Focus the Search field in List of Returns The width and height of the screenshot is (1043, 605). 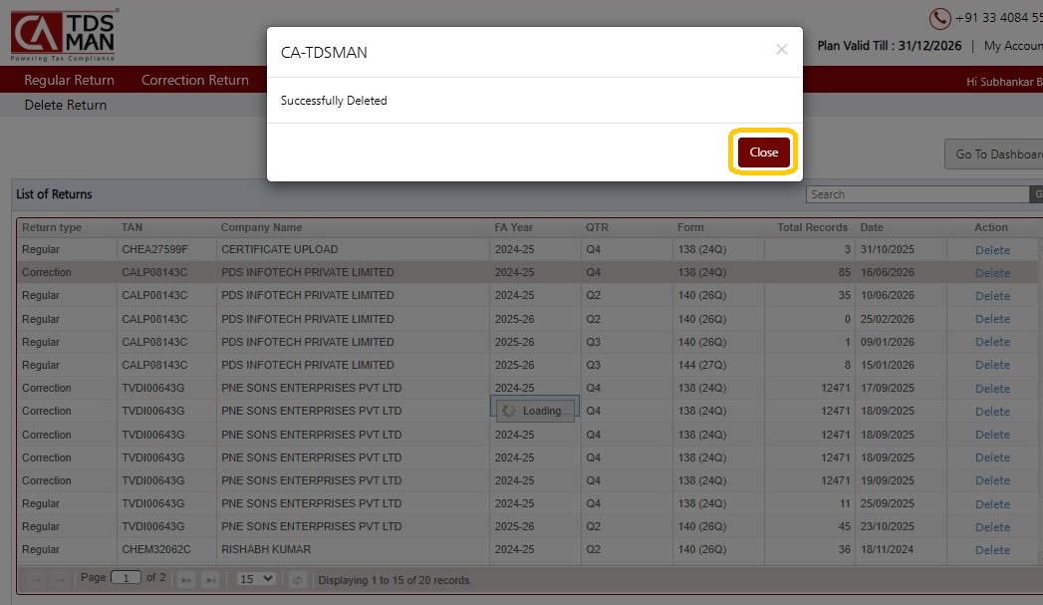917,194
